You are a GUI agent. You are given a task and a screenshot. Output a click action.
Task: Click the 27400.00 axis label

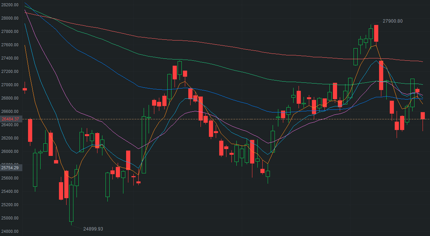(x=10, y=58)
